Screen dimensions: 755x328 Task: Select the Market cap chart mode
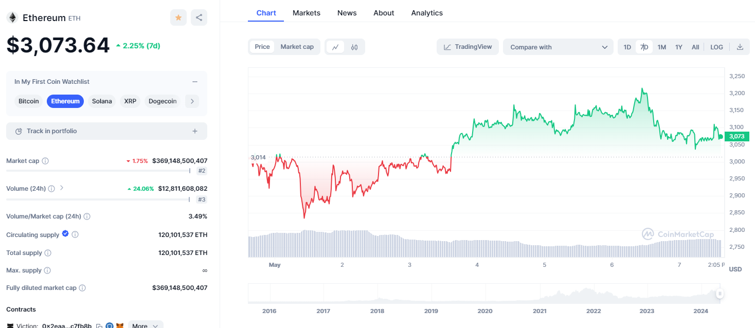click(x=297, y=47)
